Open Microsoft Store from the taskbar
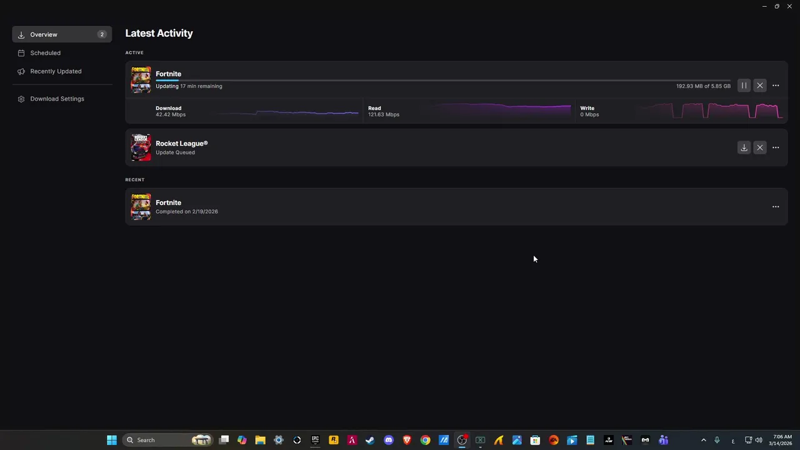800x450 pixels. (535, 440)
